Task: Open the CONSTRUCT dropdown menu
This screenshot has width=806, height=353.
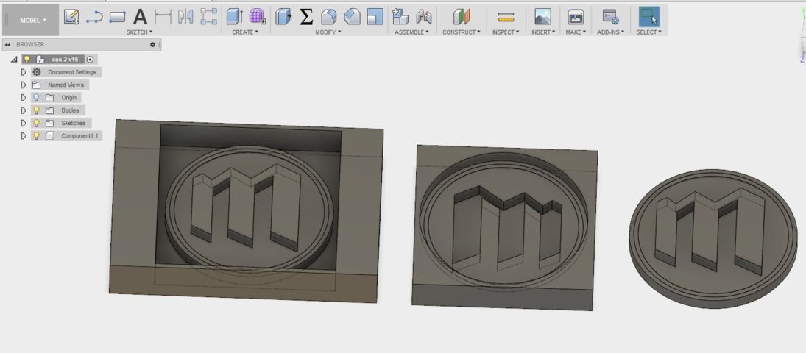Action: coord(462,32)
